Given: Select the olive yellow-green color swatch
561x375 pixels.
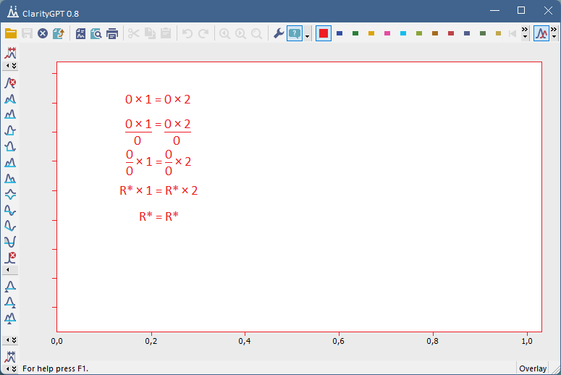Looking at the screenshot, I should coord(419,33).
